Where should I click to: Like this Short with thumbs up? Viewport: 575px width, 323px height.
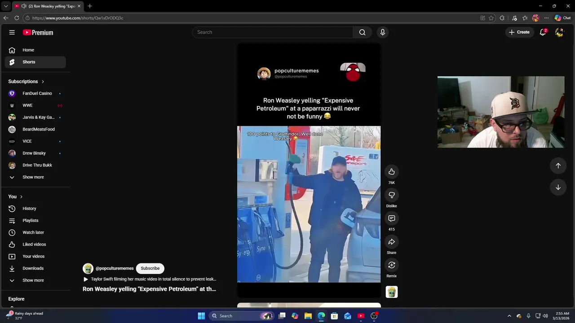pos(392,172)
